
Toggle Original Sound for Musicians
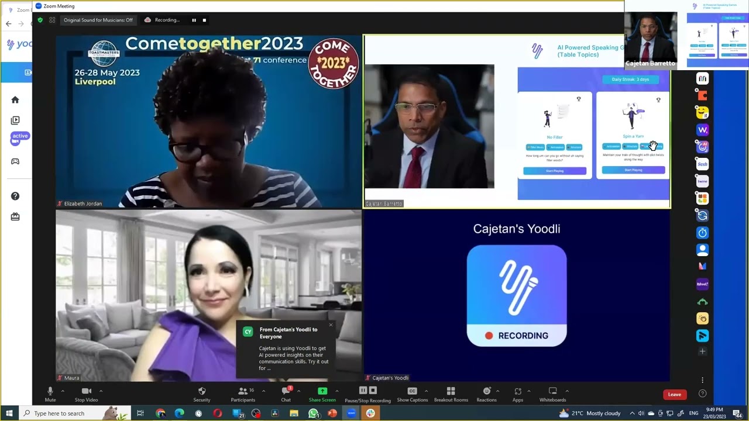point(98,20)
